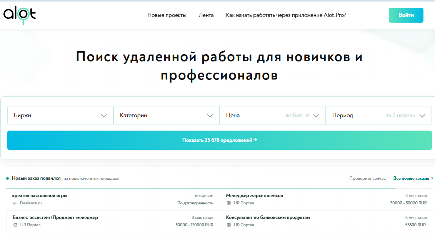Open order Менеджер маркетплейсов
Image resolution: width=435 pixels, height=237 pixels.
click(254, 196)
